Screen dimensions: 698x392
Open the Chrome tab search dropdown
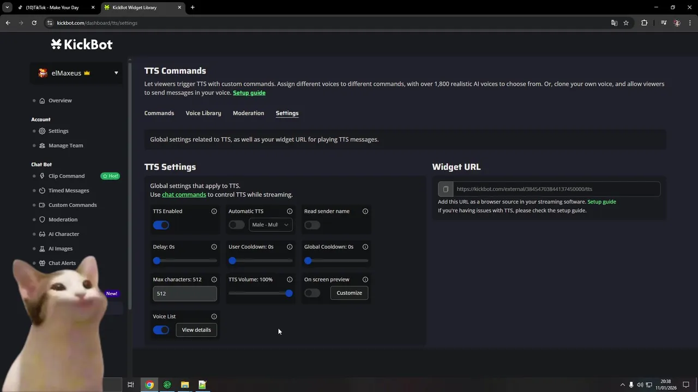[x=7, y=8]
